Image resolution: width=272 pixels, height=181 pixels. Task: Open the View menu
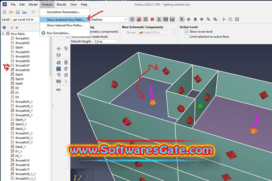tap(74, 5)
